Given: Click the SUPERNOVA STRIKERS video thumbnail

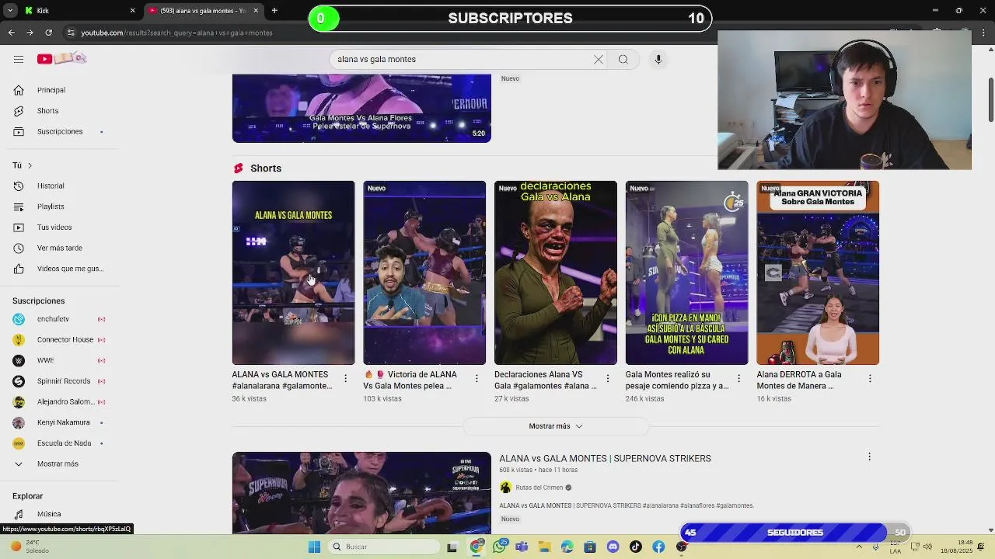Looking at the screenshot, I should click(361, 492).
